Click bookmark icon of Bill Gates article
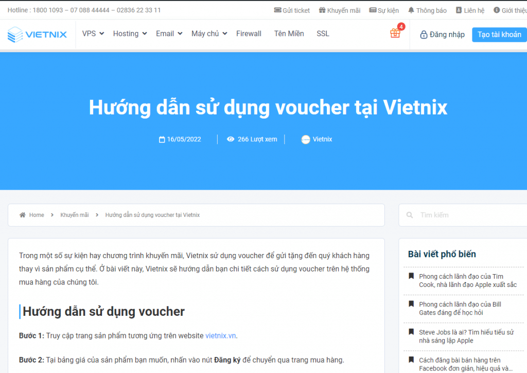The image size is (527, 373). tap(411, 304)
